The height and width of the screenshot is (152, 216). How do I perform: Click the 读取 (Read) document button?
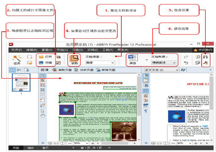coord(75,60)
